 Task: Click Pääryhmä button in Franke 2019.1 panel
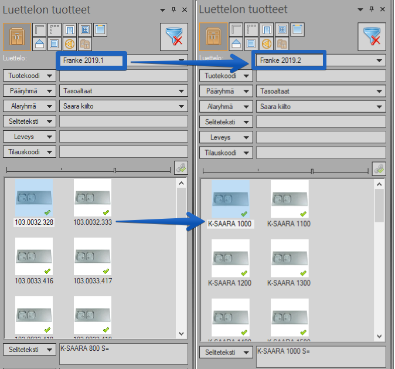29,91
